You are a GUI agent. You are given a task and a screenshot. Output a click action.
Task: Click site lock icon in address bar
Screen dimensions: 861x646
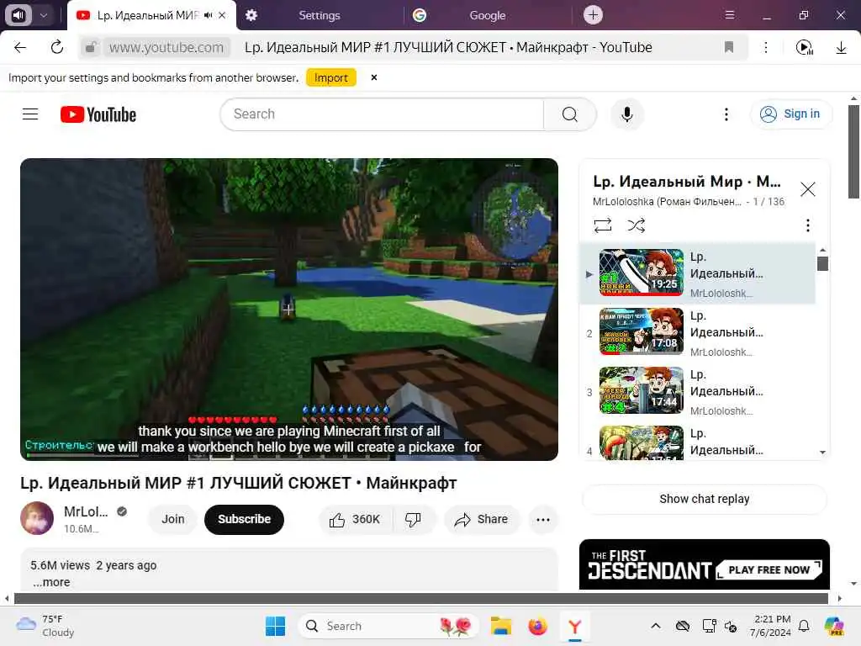91,47
